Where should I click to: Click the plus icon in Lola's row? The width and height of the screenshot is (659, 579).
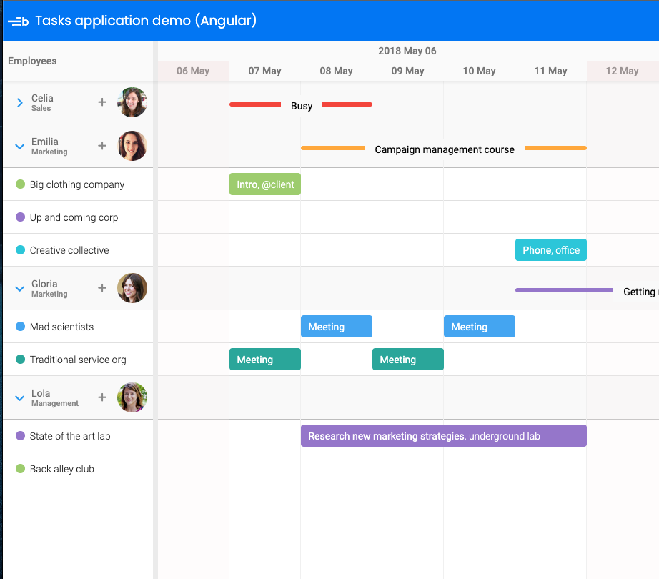point(102,397)
